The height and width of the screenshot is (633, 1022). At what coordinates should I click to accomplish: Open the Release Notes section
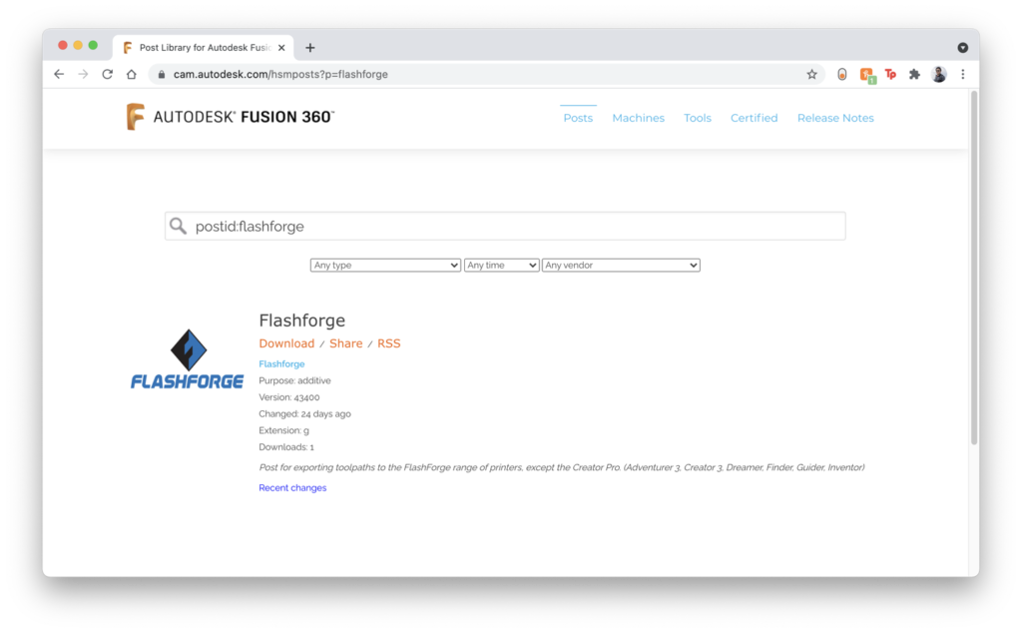point(835,118)
